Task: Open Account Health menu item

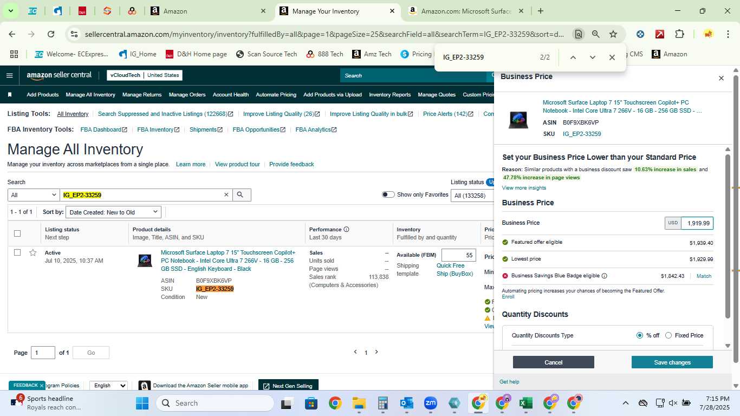Action: (231, 95)
